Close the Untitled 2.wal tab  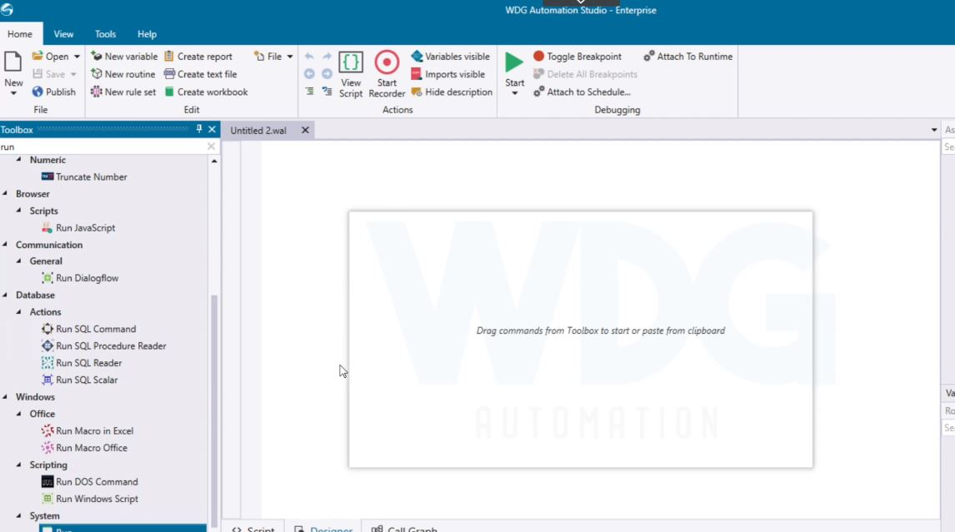tap(305, 130)
